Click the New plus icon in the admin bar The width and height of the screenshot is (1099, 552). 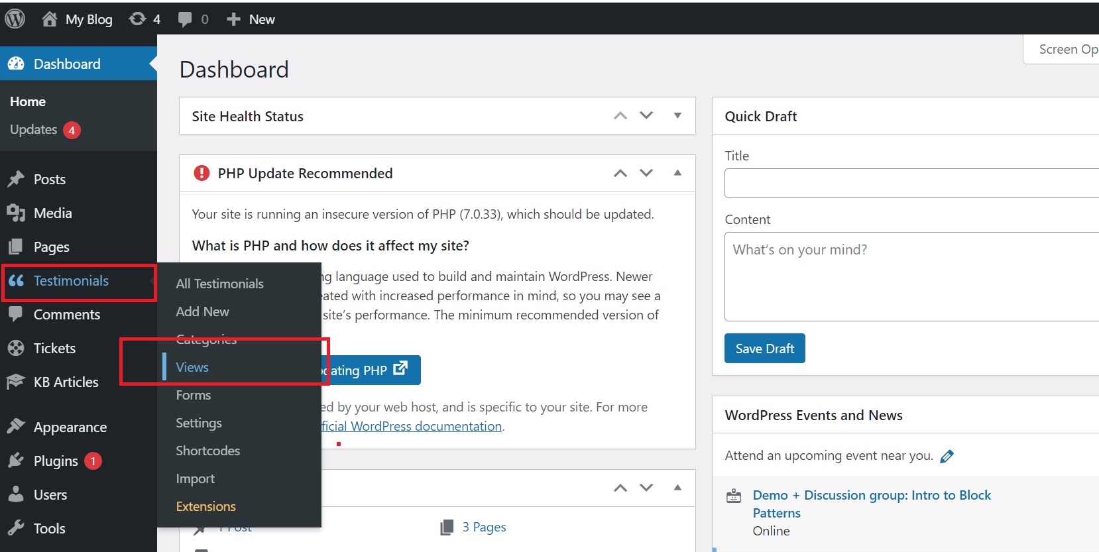click(x=233, y=20)
